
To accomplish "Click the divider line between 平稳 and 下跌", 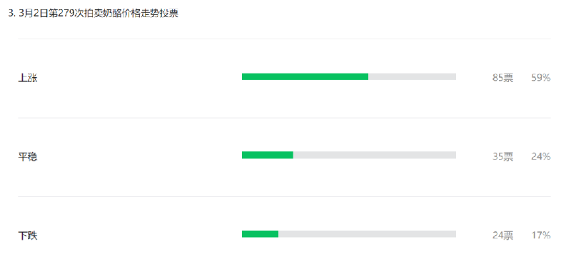I will tap(284, 197).
